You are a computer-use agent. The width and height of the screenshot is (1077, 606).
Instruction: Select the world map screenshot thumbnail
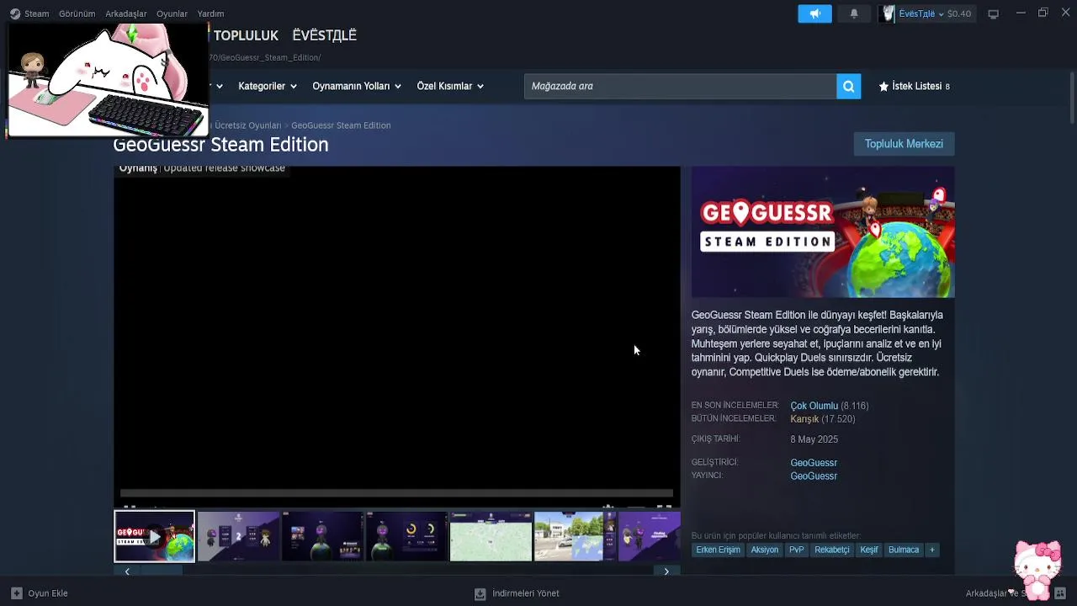click(491, 536)
